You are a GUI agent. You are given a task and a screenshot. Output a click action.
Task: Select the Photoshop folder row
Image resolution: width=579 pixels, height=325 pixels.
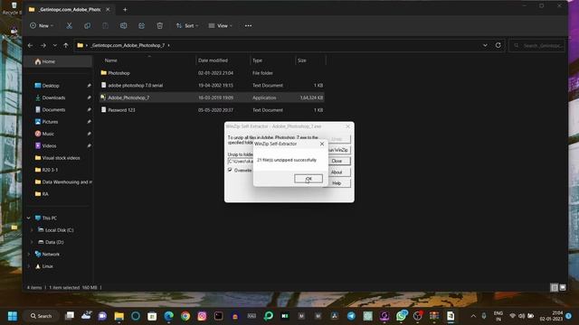pyautogui.click(x=211, y=73)
